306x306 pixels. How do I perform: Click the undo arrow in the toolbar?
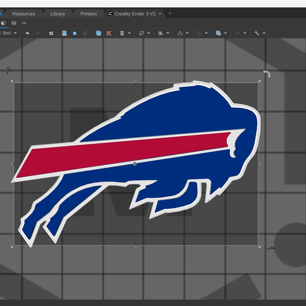[x=28, y=33]
